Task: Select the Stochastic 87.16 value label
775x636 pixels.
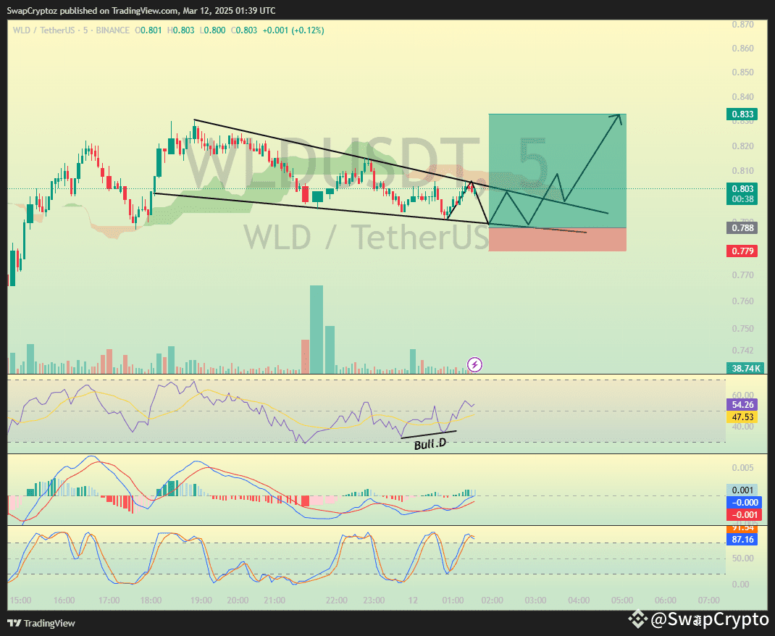Action: click(x=745, y=539)
